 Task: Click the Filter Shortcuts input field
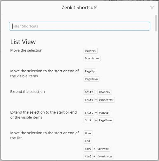(x=79, y=26)
